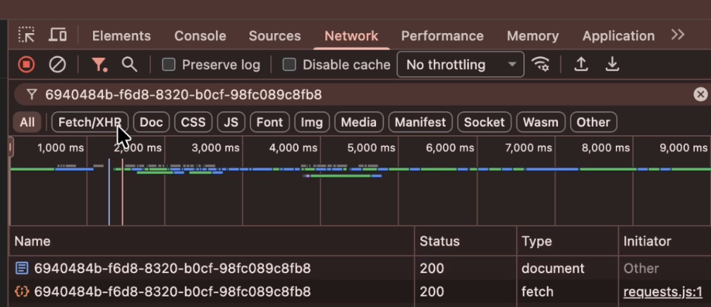Open the No throttling dropdown
Screen dimensions: 711x307
[461, 65]
